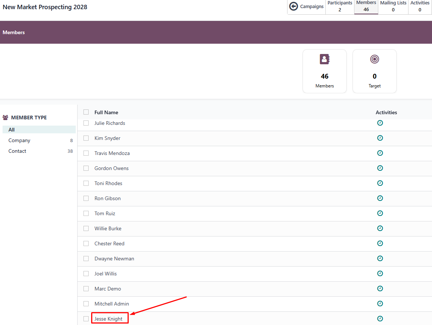Open the Mailing Lists tab
This screenshot has width=432, height=325.
click(x=393, y=7)
